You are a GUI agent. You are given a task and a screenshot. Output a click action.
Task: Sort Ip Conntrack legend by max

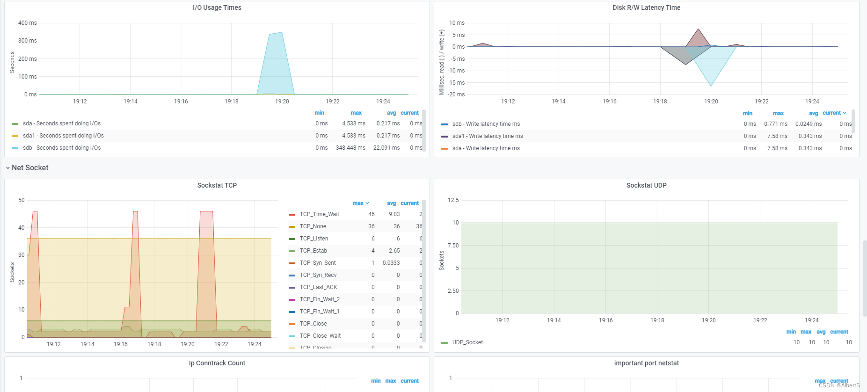pos(391,381)
